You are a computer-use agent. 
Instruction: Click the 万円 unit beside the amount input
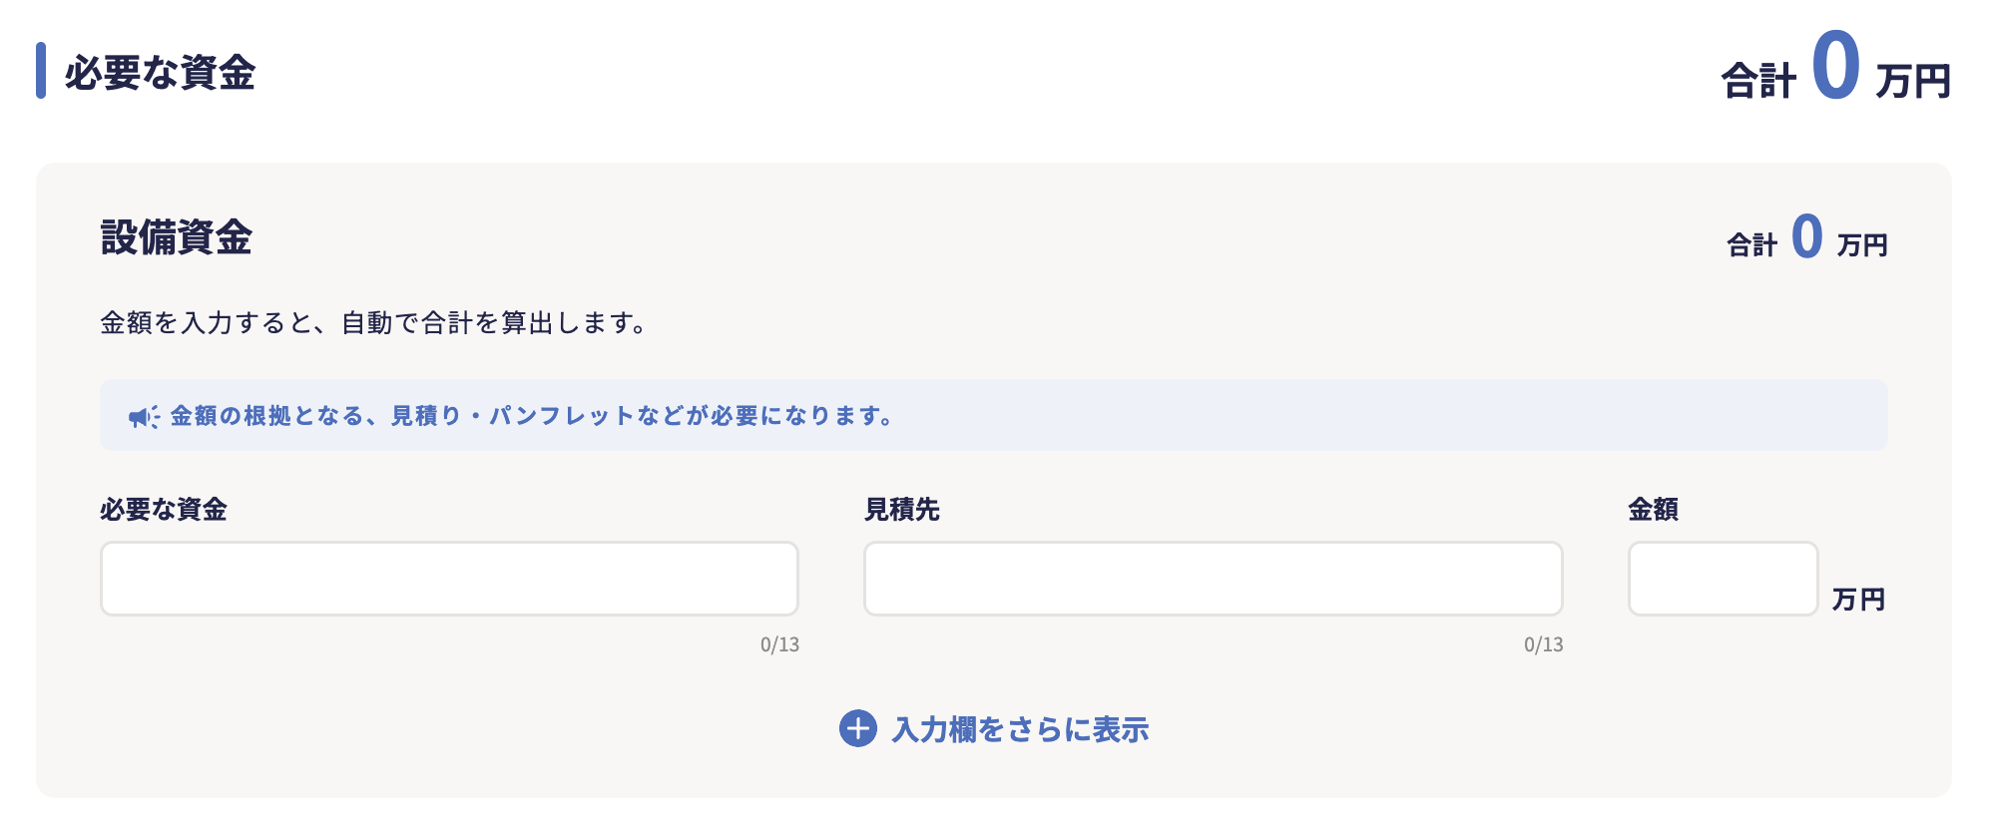click(x=1858, y=600)
